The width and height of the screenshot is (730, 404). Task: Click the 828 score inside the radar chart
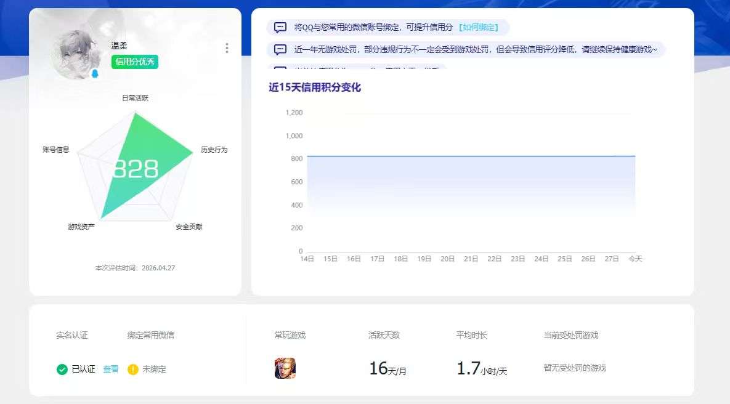(137, 168)
